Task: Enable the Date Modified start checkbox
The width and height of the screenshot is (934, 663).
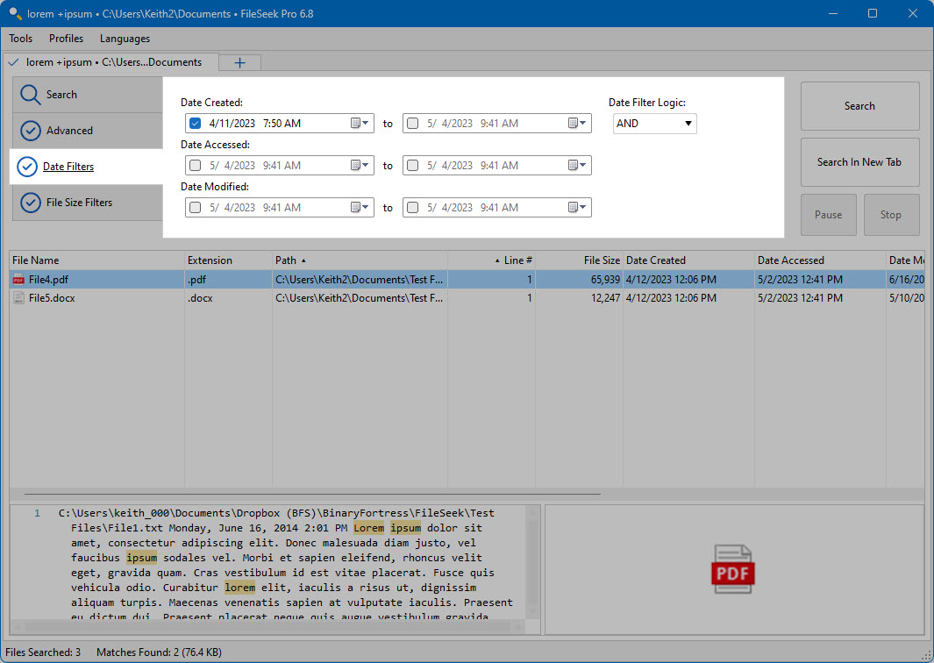Action: point(195,207)
